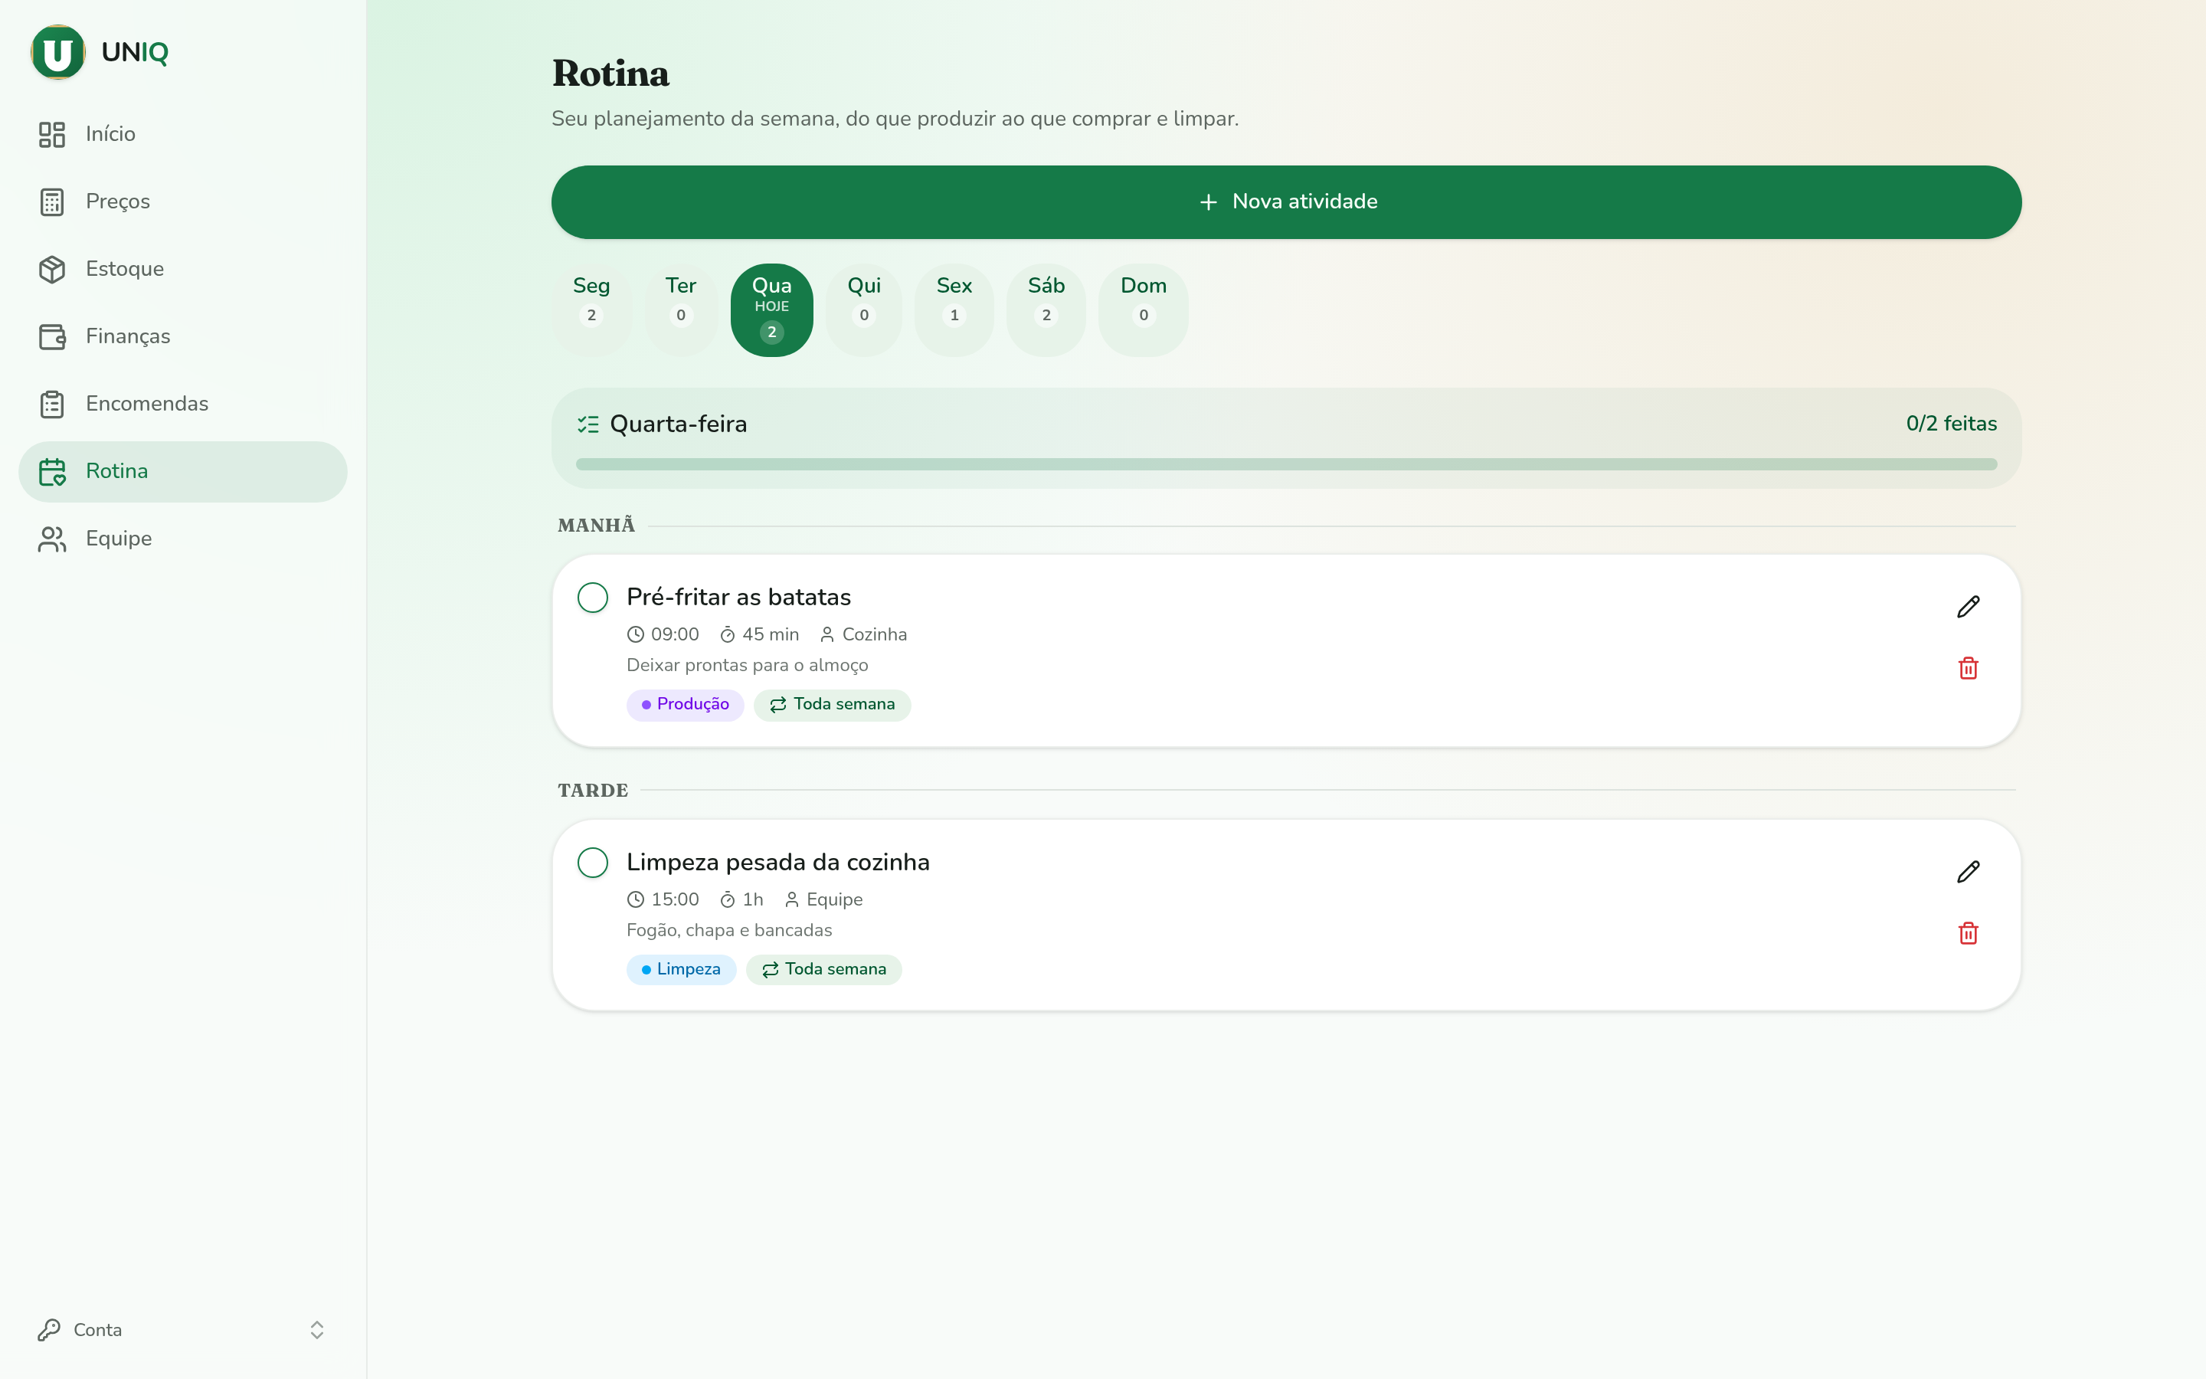
Task: Mark Pré-fritar as batatas as done
Action: pos(593,598)
